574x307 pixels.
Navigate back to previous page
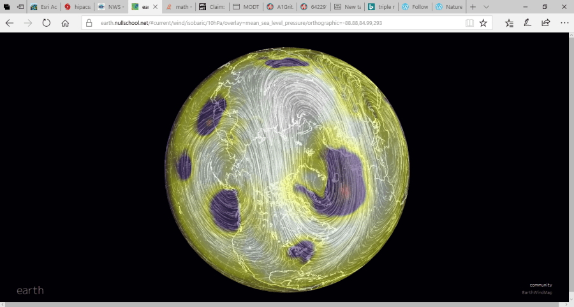[10, 23]
